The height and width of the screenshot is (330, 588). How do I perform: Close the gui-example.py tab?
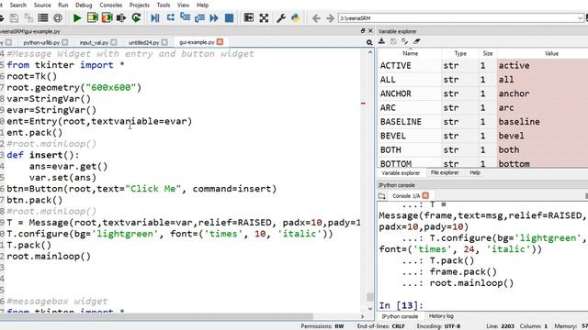pyautogui.click(x=220, y=42)
